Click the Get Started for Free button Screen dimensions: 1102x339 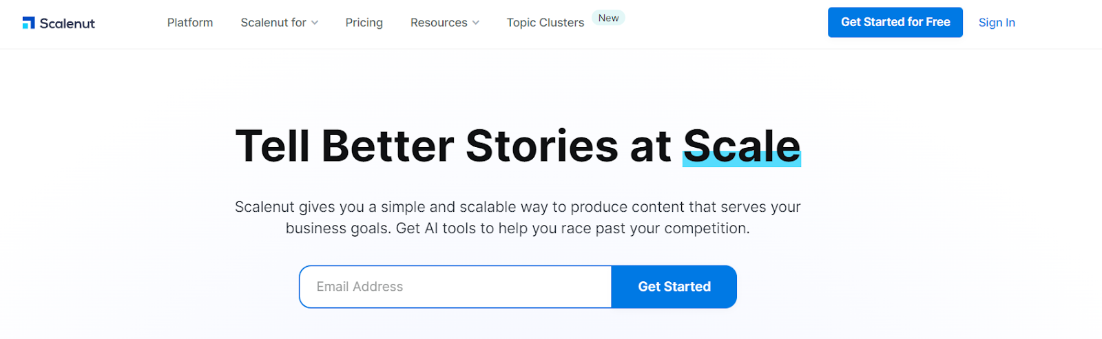click(895, 22)
